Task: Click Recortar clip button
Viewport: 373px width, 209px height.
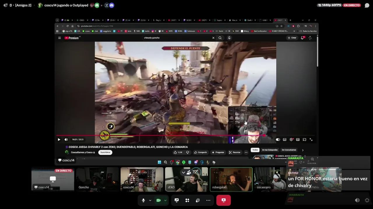Action: [235, 152]
